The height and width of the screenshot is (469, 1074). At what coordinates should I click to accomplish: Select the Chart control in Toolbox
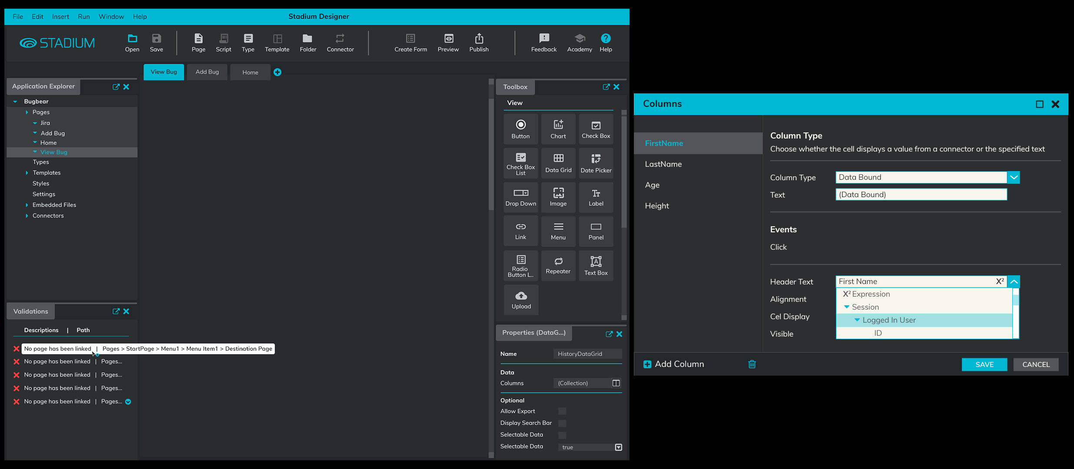tap(558, 129)
